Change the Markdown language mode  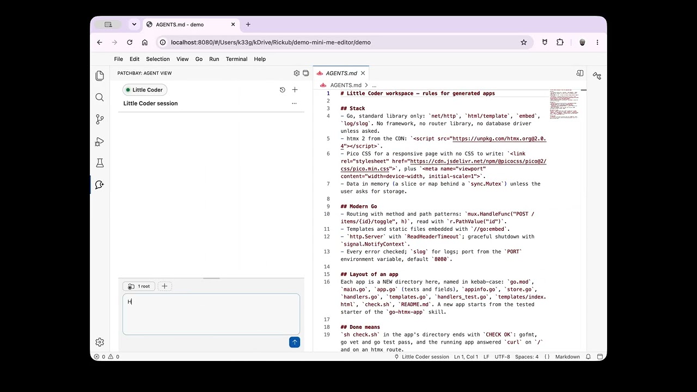pos(567,357)
